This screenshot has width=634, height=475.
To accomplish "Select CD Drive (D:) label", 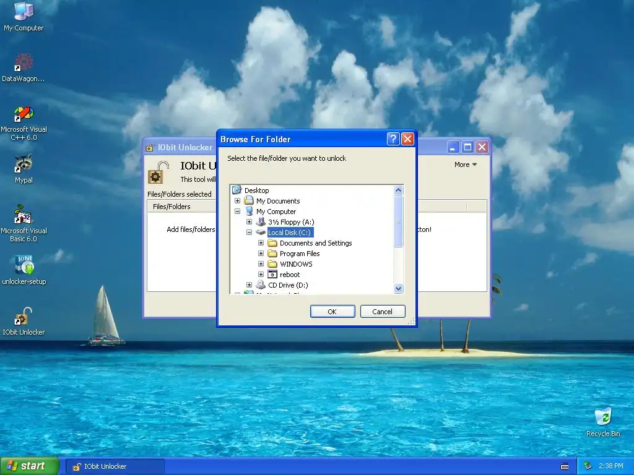I will click(x=288, y=285).
